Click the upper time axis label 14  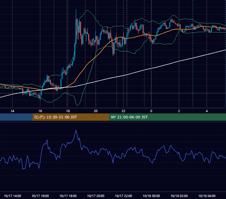coord(12,111)
